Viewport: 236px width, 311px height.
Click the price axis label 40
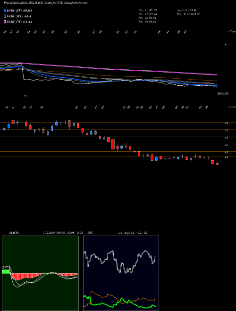(x=226, y=157)
